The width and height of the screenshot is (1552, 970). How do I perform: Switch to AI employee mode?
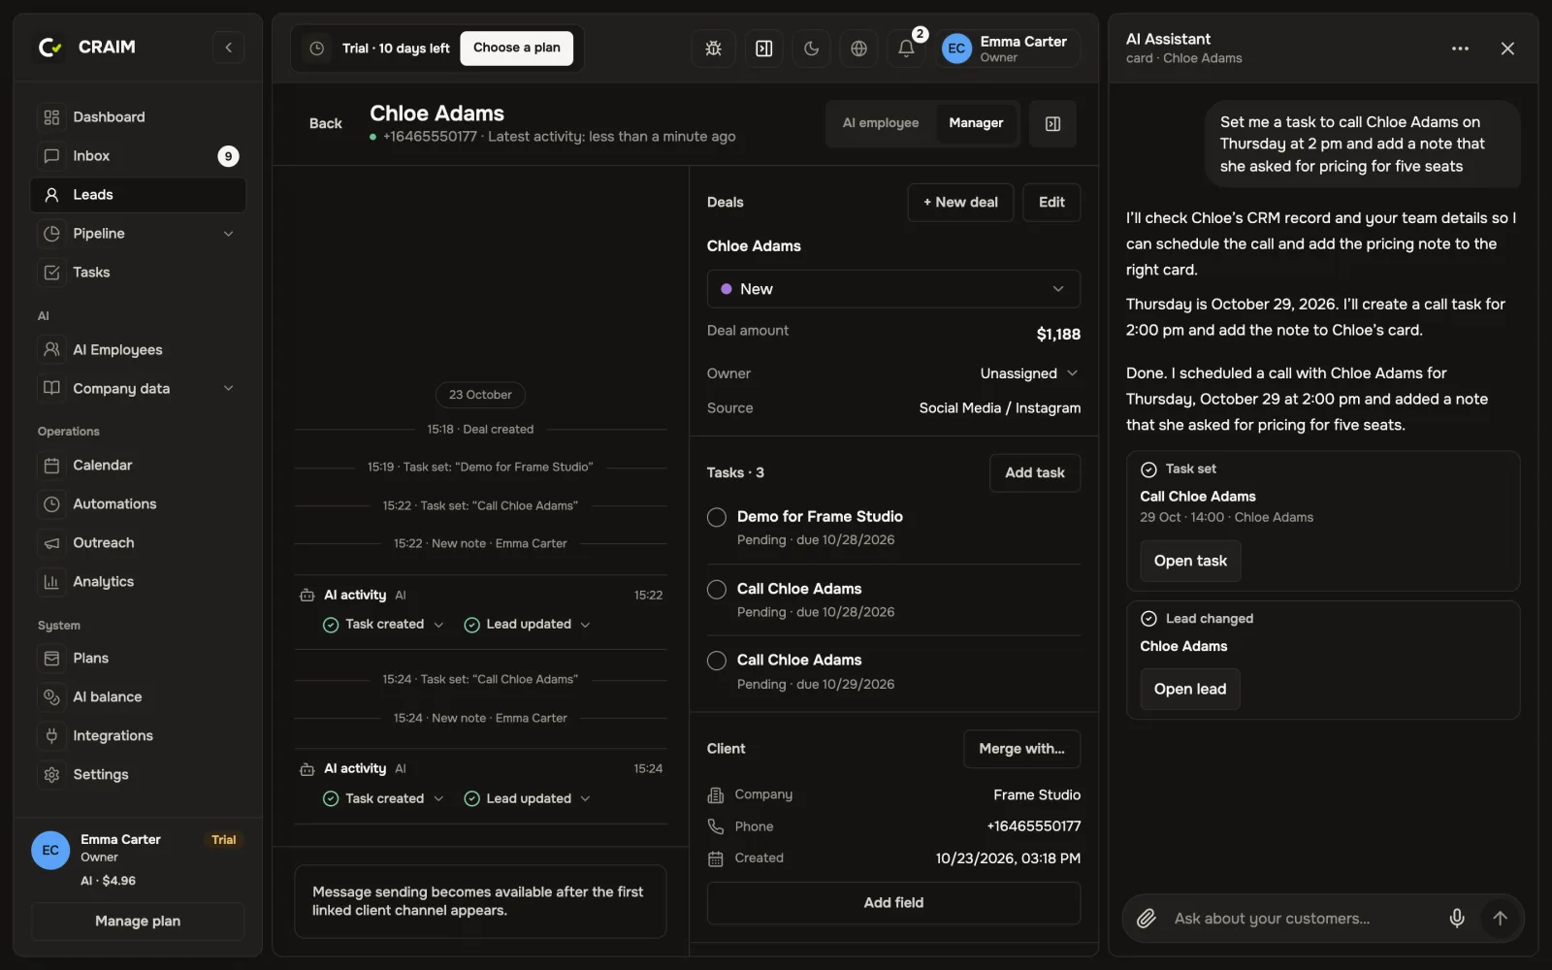881,123
